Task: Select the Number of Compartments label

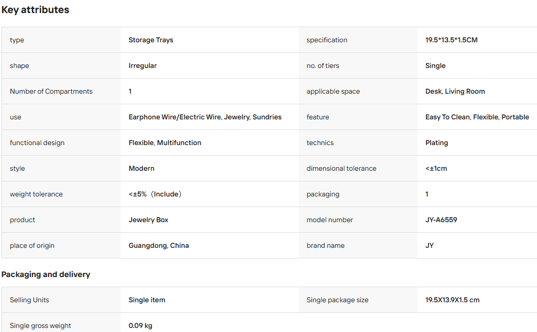Action: pyautogui.click(x=51, y=91)
